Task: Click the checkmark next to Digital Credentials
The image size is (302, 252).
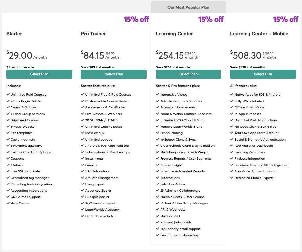Action: click(x=82, y=216)
